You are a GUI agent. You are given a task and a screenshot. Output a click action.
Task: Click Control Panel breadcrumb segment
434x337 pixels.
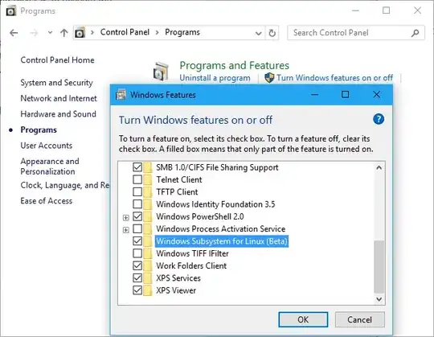(125, 32)
